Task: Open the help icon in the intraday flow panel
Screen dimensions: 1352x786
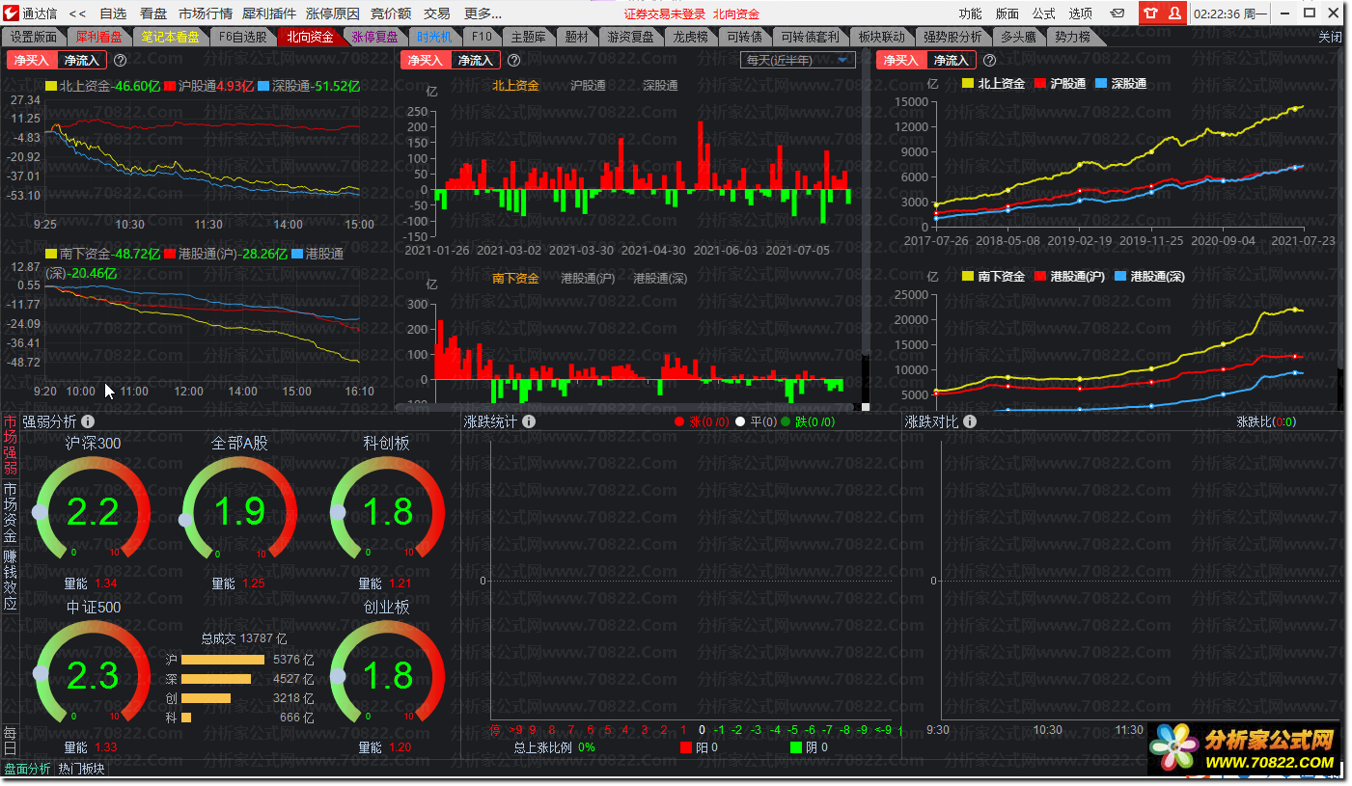Action: pyautogui.click(x=121, y=60)
